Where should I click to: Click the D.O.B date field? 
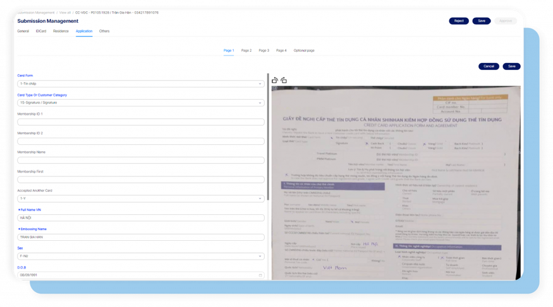pyautogui.click(x=141, y=275)
